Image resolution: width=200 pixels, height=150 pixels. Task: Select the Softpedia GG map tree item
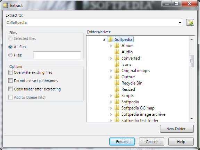tap(138, 108)
